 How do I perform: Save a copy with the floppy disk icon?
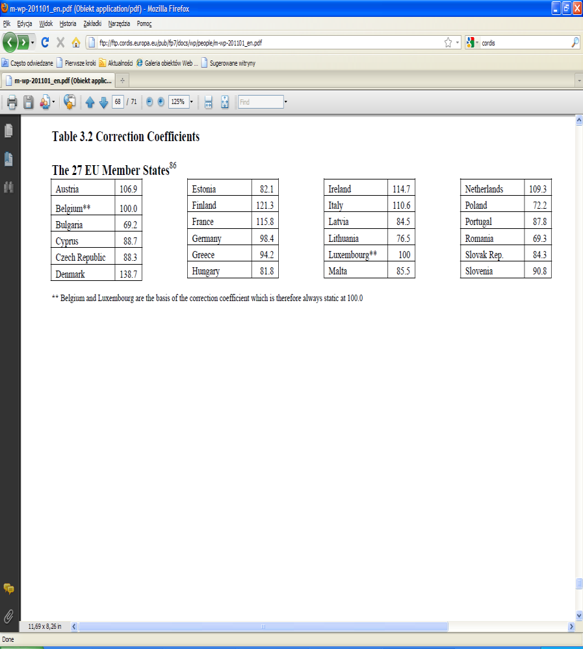pyautogui.click(x=28, y=102)
